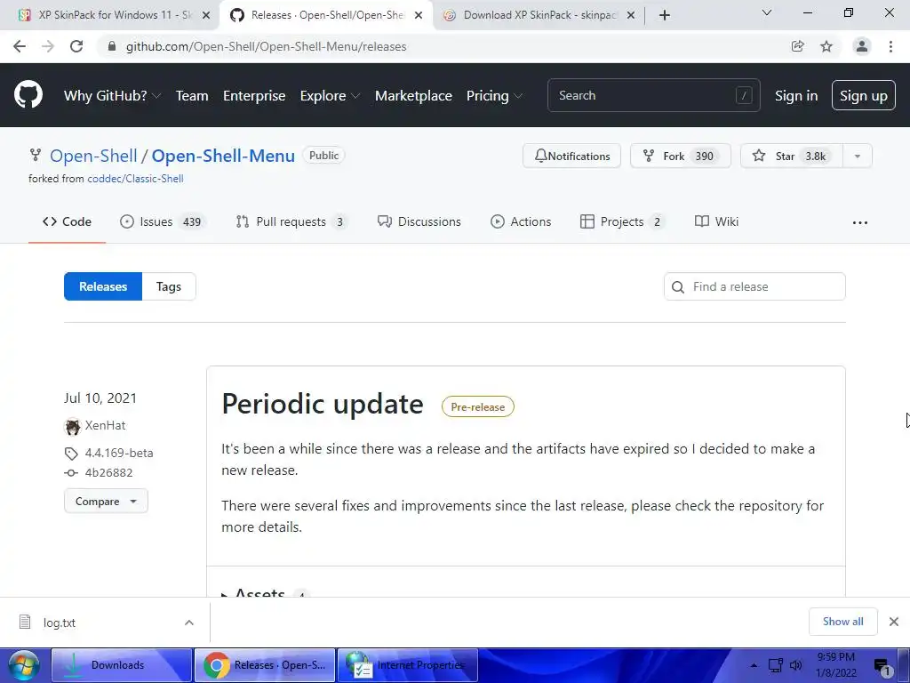The width and height of the screenshot is (910, 683).
Task: Open Chrome three-dot menu
Action: coord(890,46)
